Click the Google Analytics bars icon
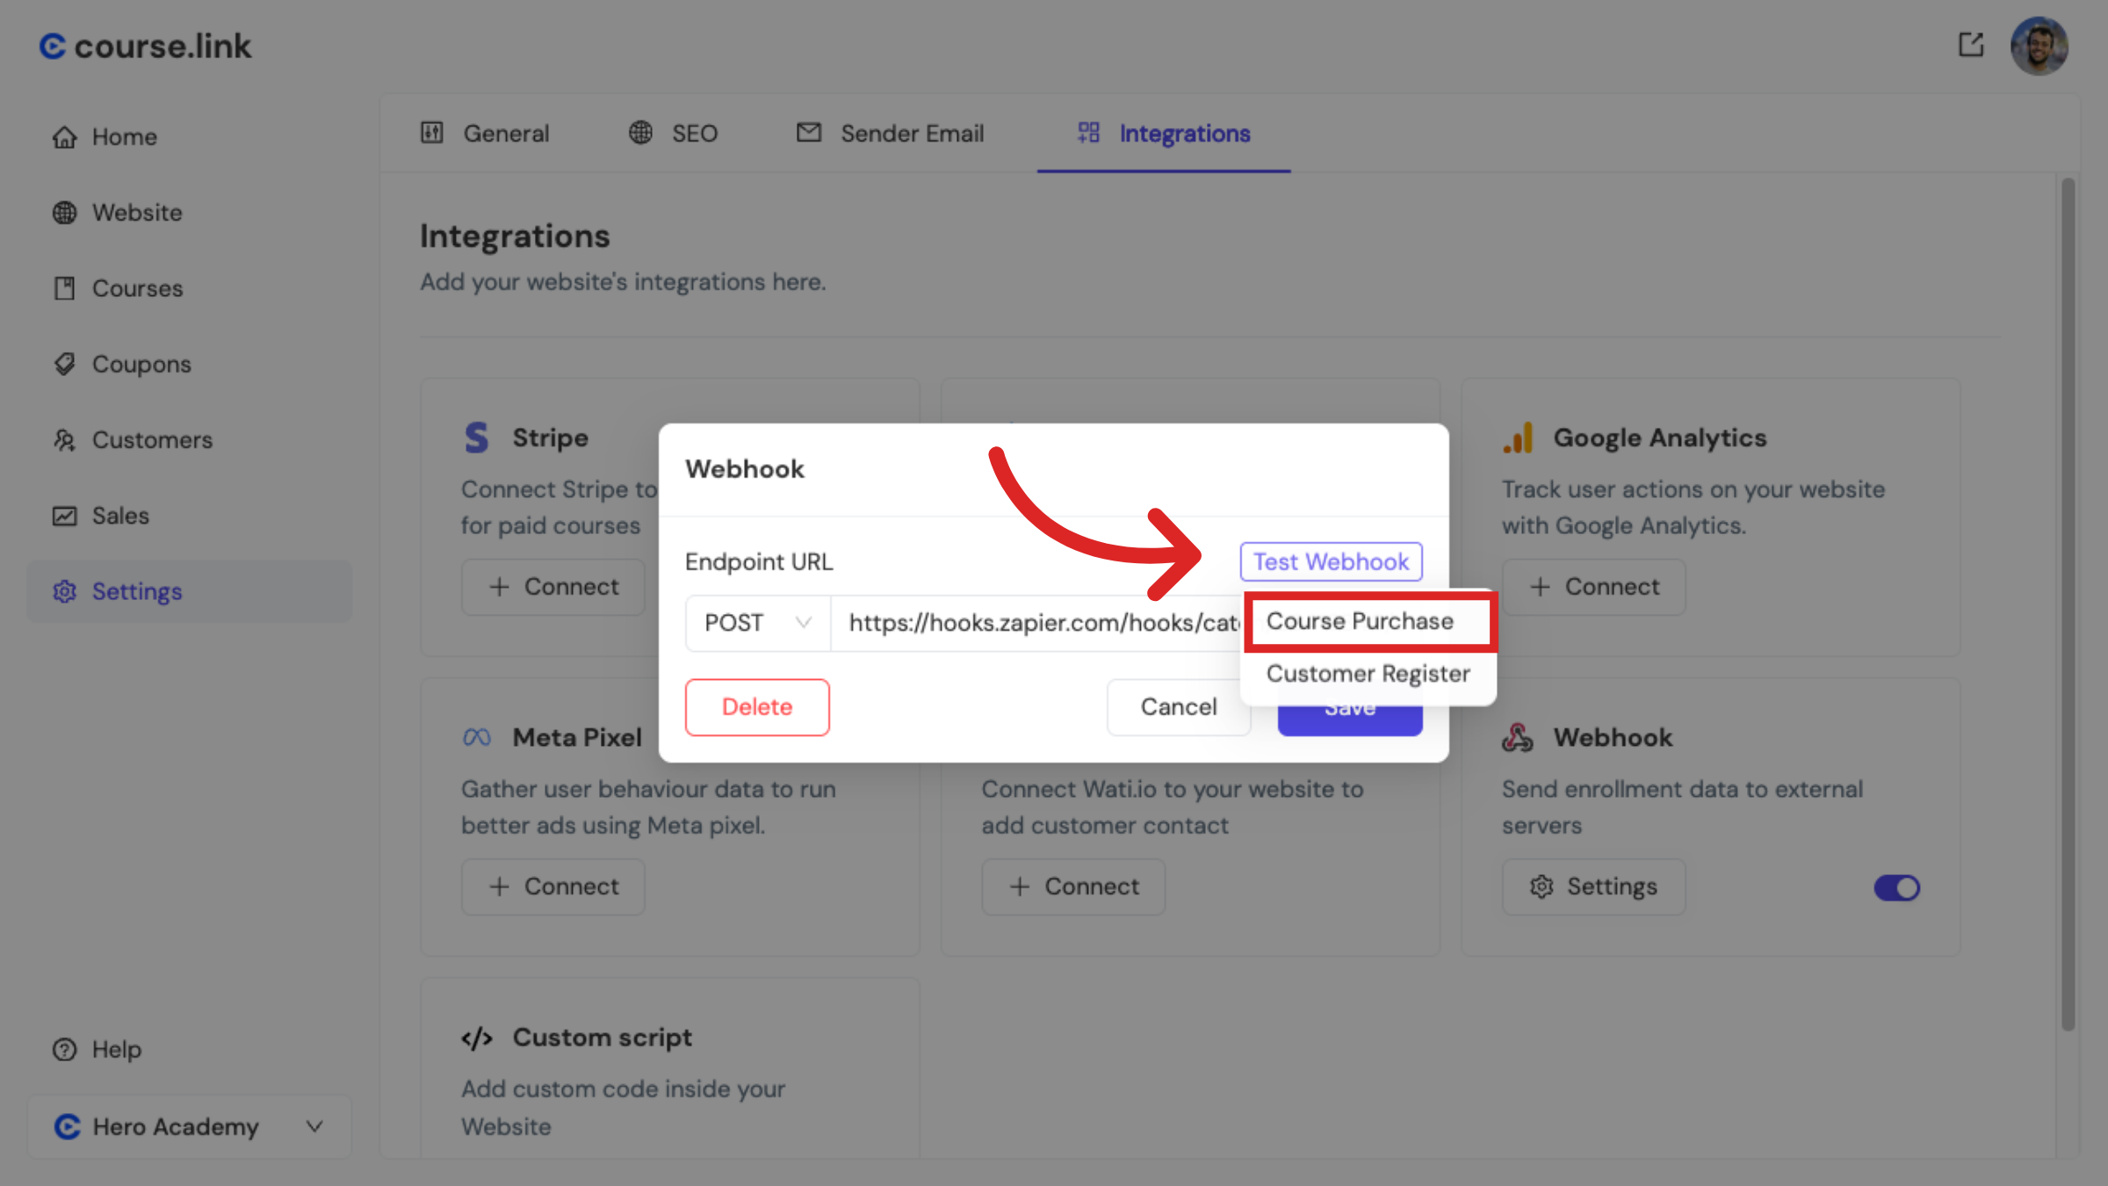Screen dimensions: 2108x1186 (x=1518, y=437)
